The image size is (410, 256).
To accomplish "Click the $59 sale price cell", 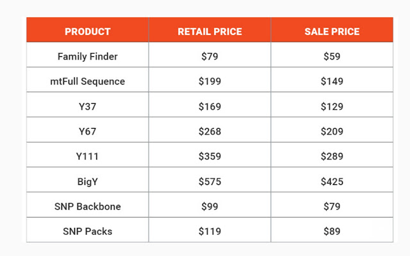I will [332, 56].
